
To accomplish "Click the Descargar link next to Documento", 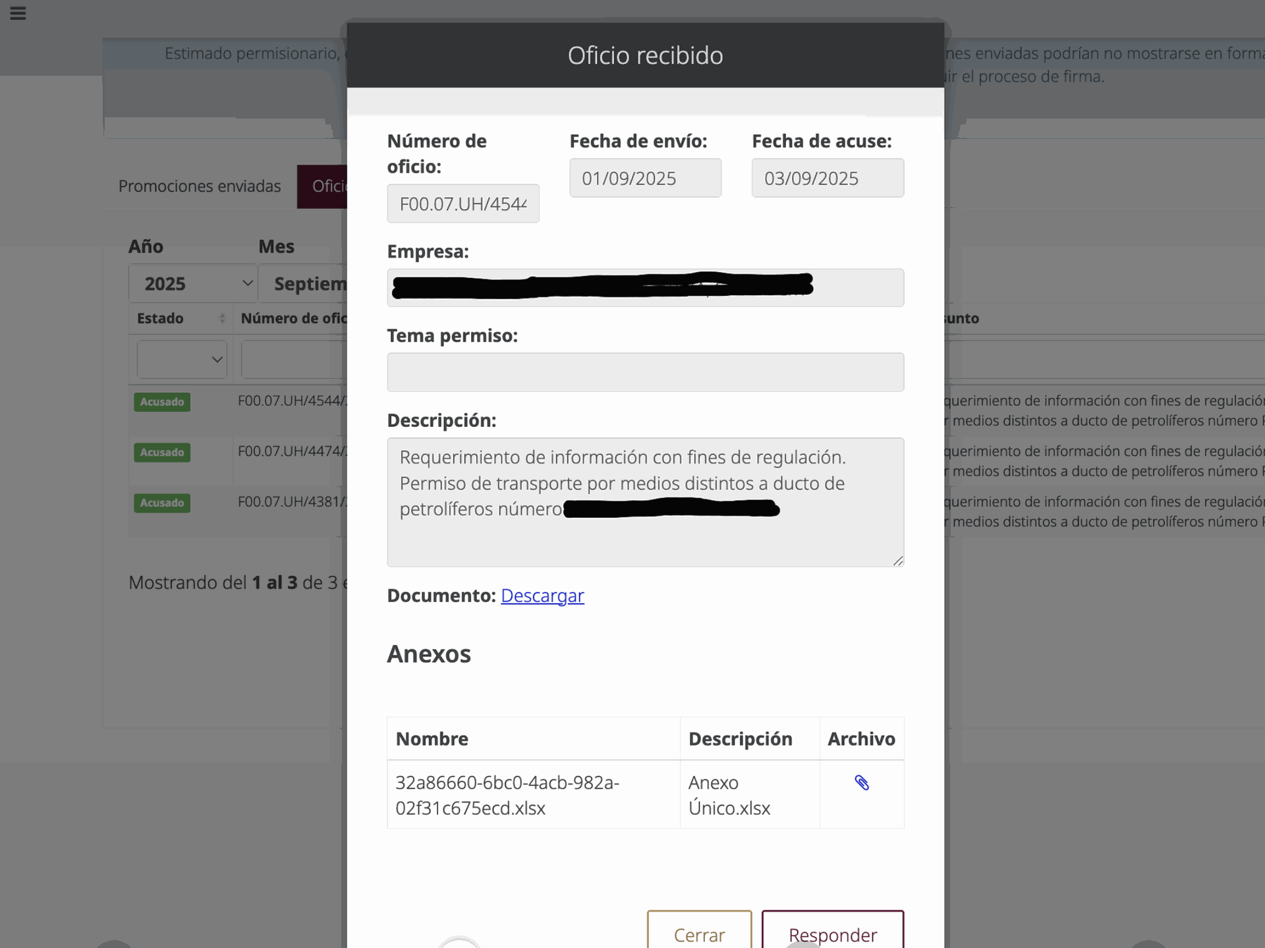I will click(x=542, y=596).
